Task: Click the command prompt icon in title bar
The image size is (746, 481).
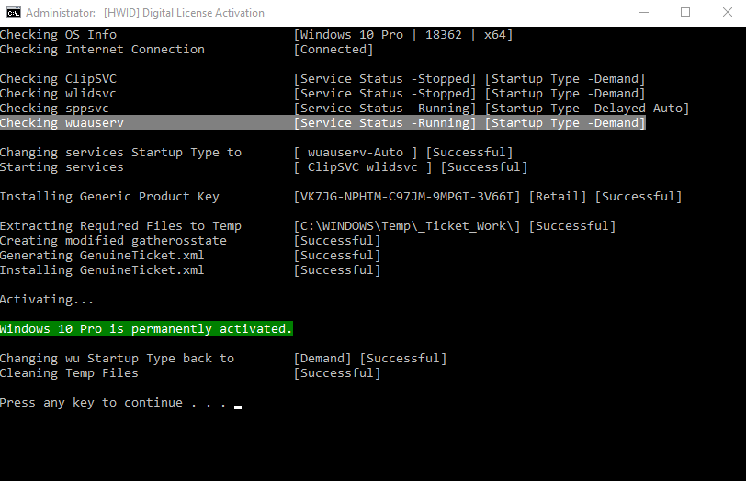Action: pos(13,12)
